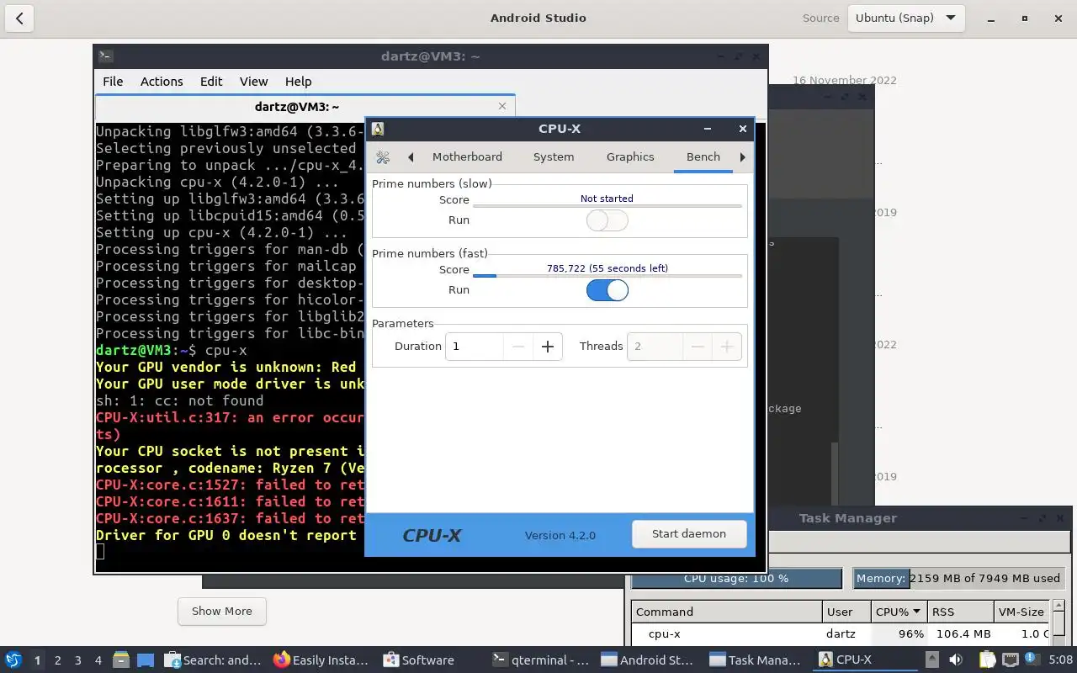Open the network tray icon
1077x673 pixels.
[1011, 660]
